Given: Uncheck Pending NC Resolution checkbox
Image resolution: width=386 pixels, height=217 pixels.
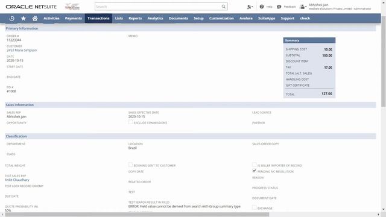Looking at the screenshot, I should pos(255,171).
